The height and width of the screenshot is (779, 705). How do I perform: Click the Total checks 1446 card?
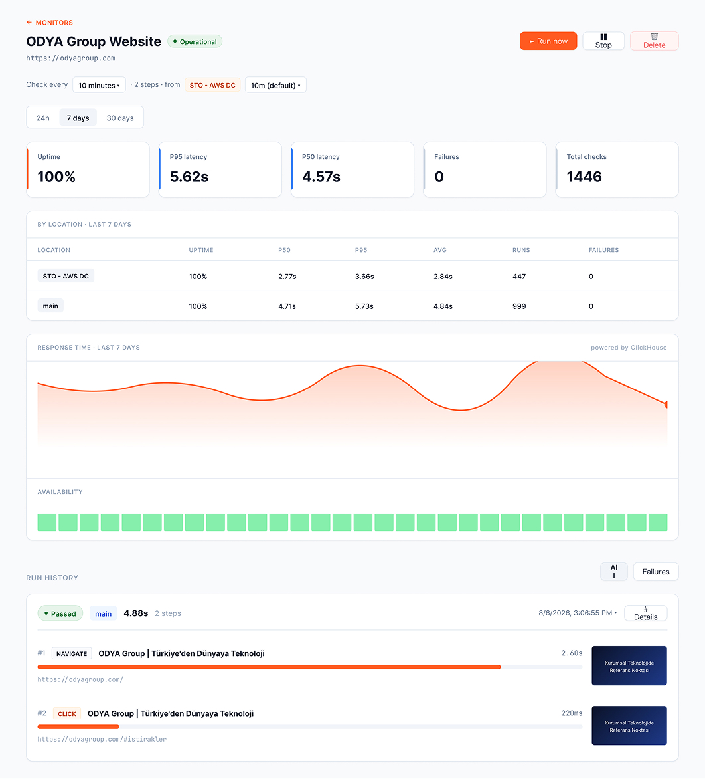click(x=617, y=170)
